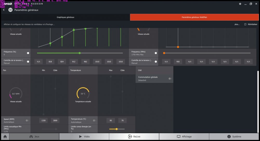Click the Temperature section header

[x=83, y=70]
